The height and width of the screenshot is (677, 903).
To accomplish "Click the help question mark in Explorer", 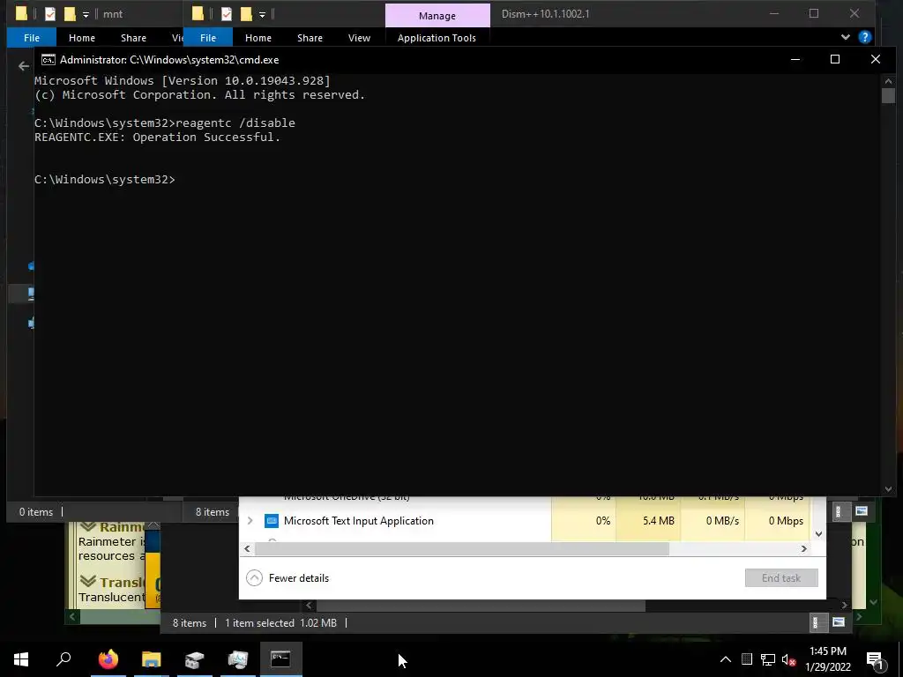I will 865,37.
